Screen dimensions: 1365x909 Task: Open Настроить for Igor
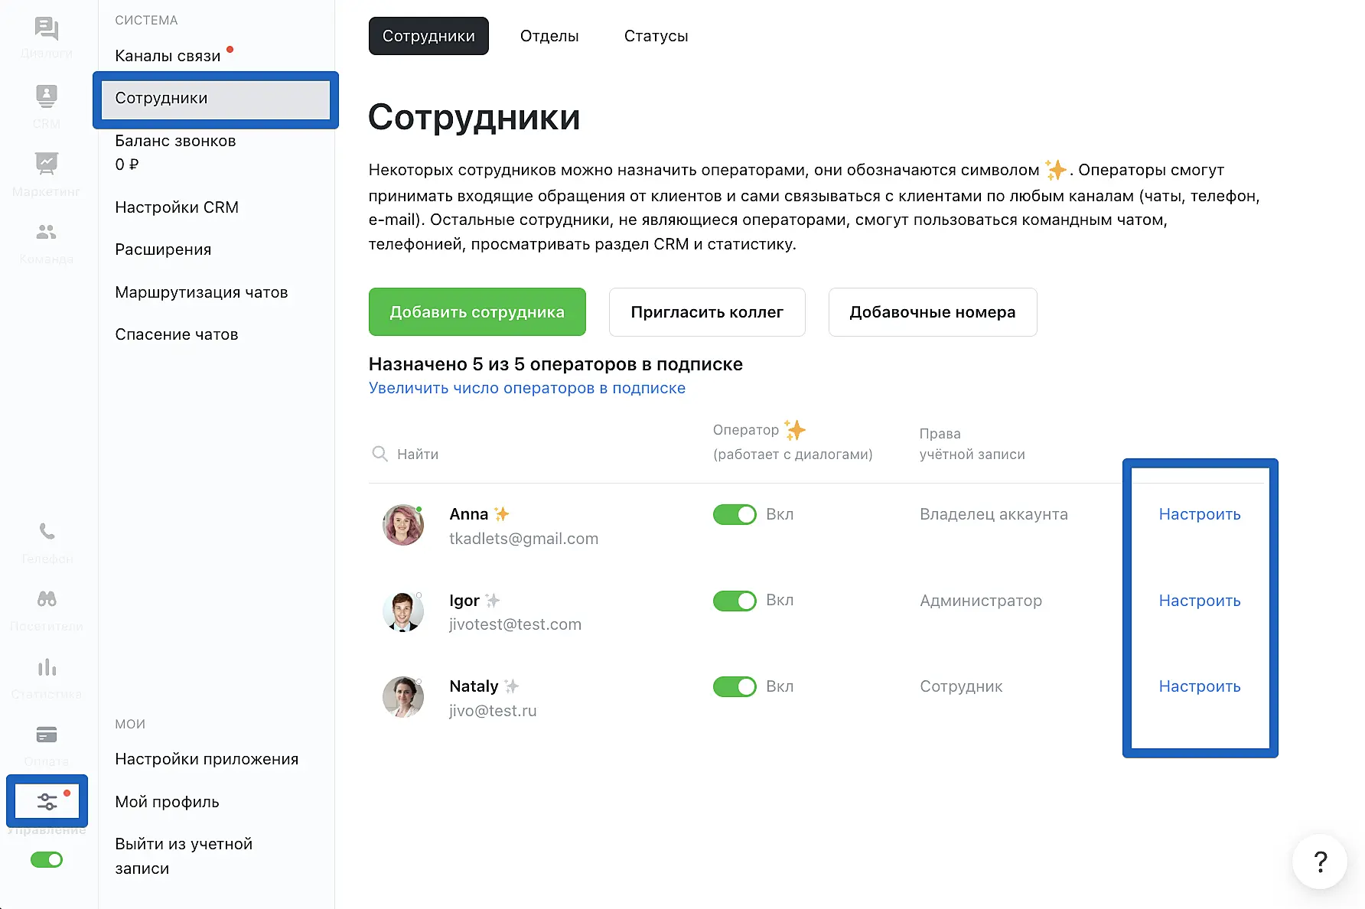1199,601
